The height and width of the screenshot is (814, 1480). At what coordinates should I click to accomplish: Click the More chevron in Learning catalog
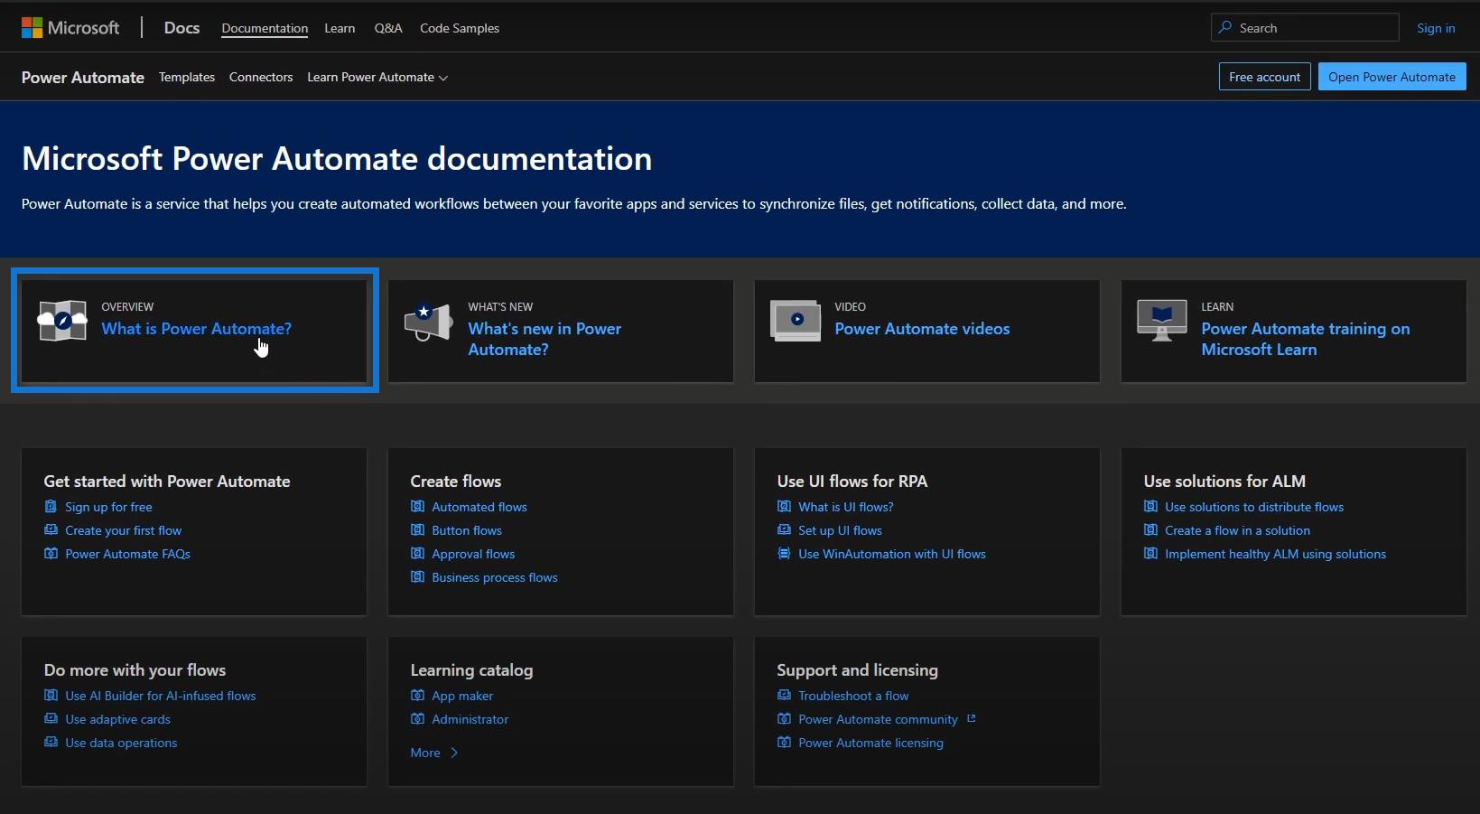[x=454, y=753]
